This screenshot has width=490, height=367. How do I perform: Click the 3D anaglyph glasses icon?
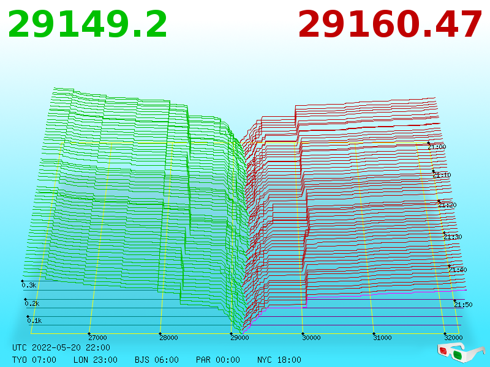[461, 353]
